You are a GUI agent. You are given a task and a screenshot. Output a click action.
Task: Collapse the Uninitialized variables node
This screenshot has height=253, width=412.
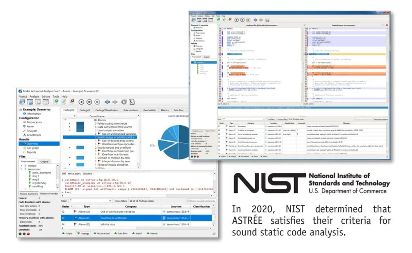pyautogui.click(x=70, y=131)
